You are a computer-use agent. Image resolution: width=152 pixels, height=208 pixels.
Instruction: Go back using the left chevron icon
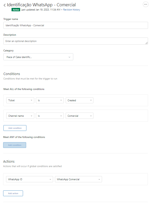pos(4,5)
